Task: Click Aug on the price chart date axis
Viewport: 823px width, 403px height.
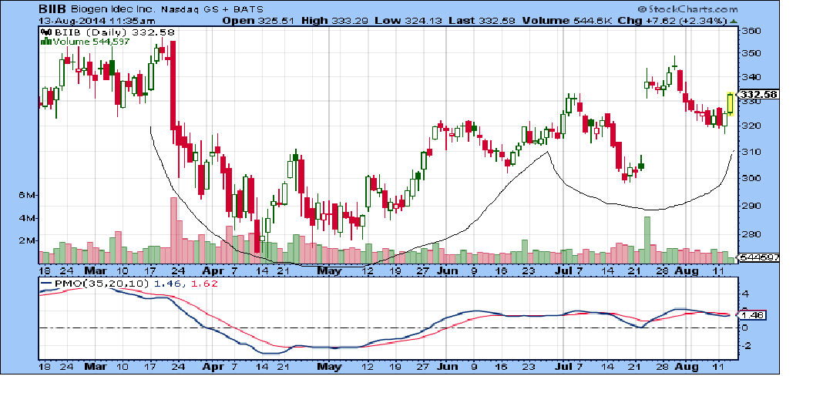Action: click(x=687, y=271)
